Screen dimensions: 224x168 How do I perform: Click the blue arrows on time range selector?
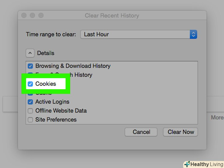(x=193, y=34)
